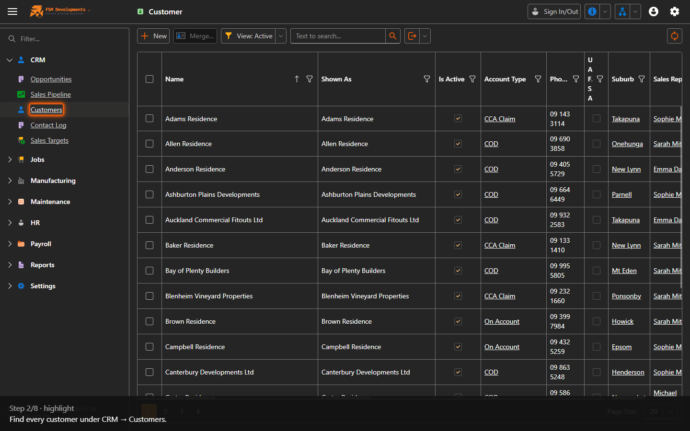This screenshot has height=431, width=690.
Task: Toggle Is Active for Bay of Plenty Builders
Action: point(458,271)
